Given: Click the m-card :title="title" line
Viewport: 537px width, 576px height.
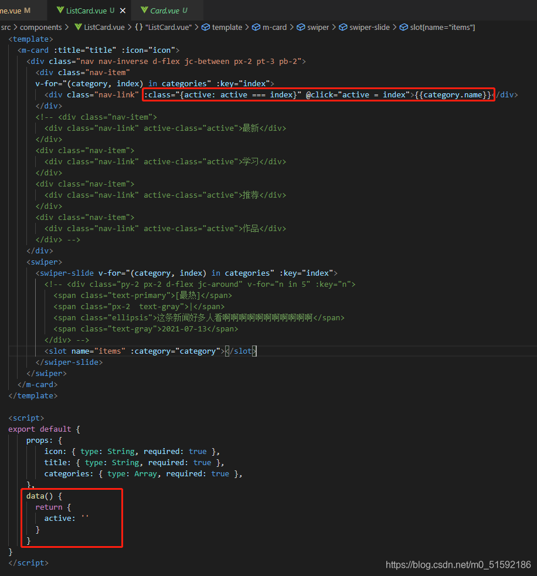Looking at the screenshot, I should pyautogui.click(x=98, y=50).
